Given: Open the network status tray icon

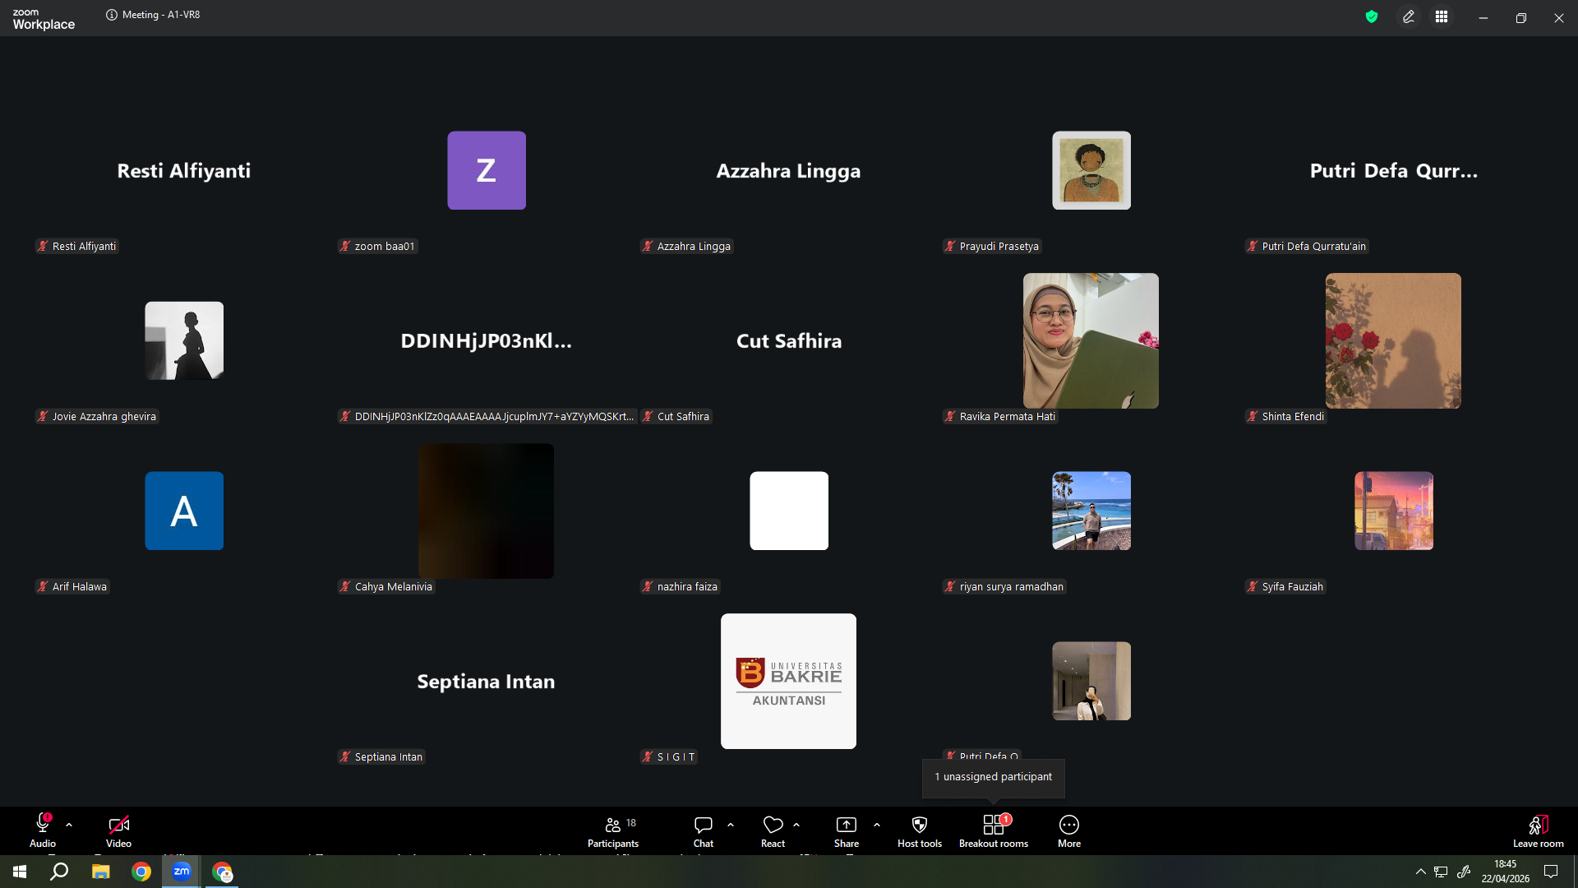Looking at the screenshot, I should 1441,872.
